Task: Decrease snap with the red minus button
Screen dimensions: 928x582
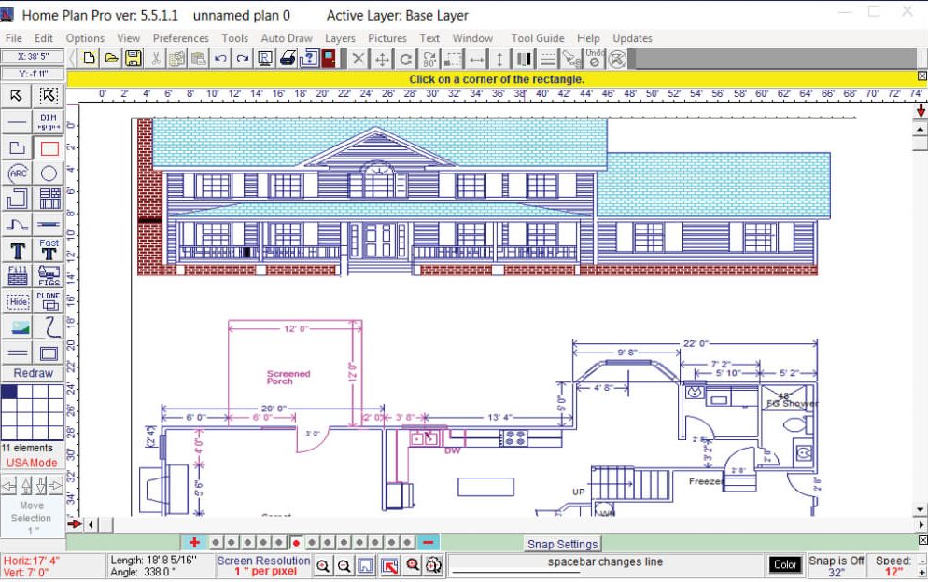Action: pyautogui.click(x=428, y=543)
